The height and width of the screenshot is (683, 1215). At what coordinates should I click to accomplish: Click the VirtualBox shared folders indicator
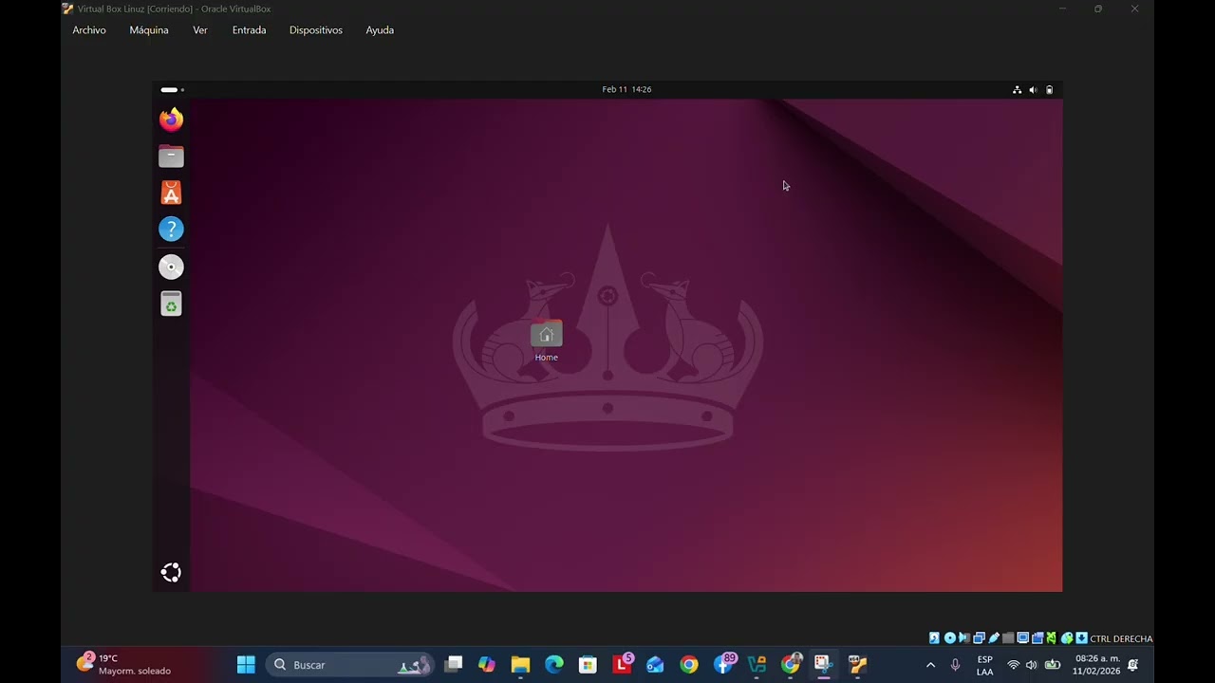[x=1008, y=638]
